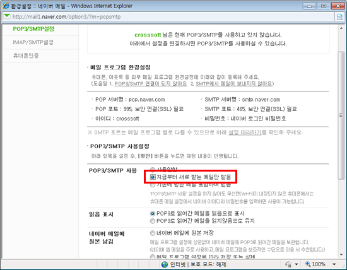Open the zoom 100% dropdown arrow
347x270 pixels.
coord(334,264)
